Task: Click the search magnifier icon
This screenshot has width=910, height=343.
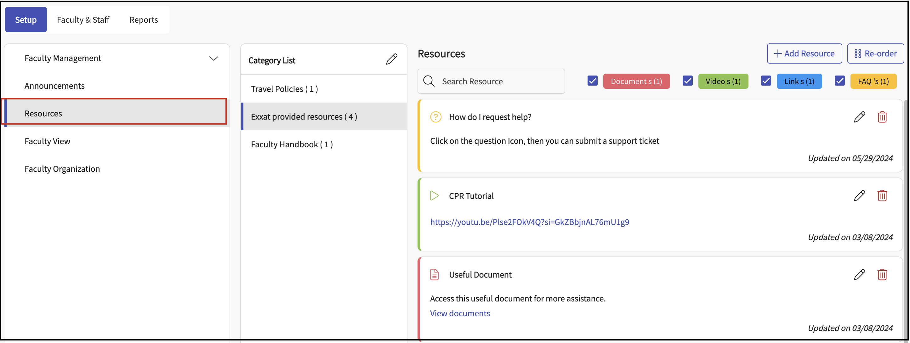Action: click(x=429, y=81)
